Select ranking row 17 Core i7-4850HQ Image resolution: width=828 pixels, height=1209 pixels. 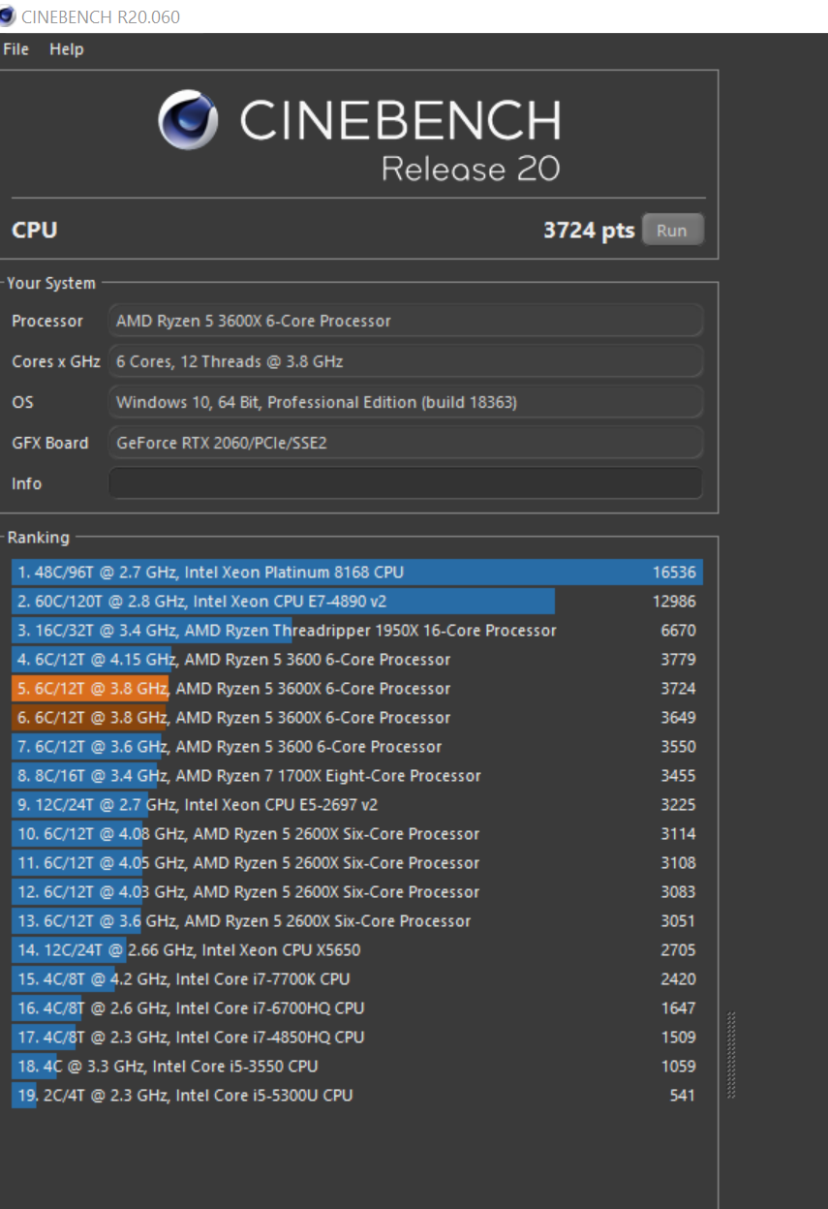tap(357, 1038)
